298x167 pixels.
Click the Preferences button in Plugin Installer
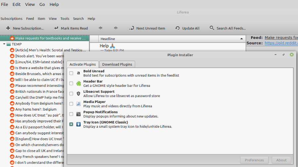click(x=254, y=160)
